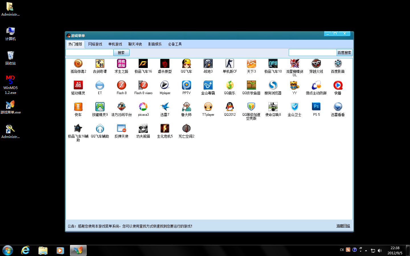410x256 pixels.
Task: Open the 功夫熊猫 panda icon
Action: click(x=143, y=128)
